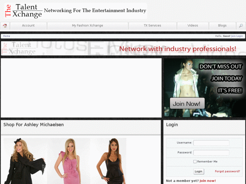Open the Forgot password? link
246x184 pixels.
click(x=227, y=171)
